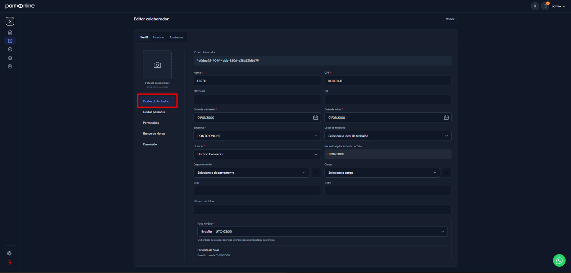Focus the Número da folha field
The width and height of the screenshot is (571, 273).
pyautogui.click(x=323, y=209)
